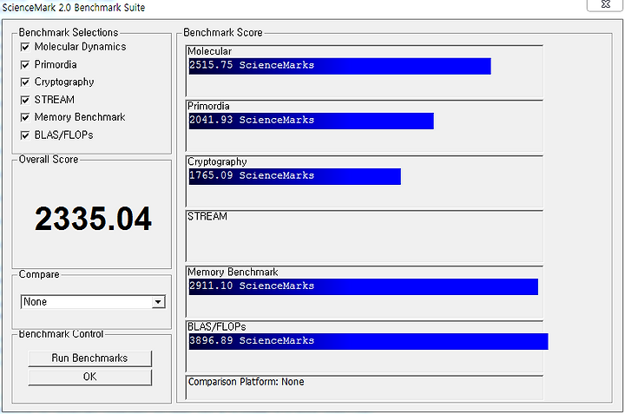
Task: Click the Benchmark Control group label
Action: point(61,334)
